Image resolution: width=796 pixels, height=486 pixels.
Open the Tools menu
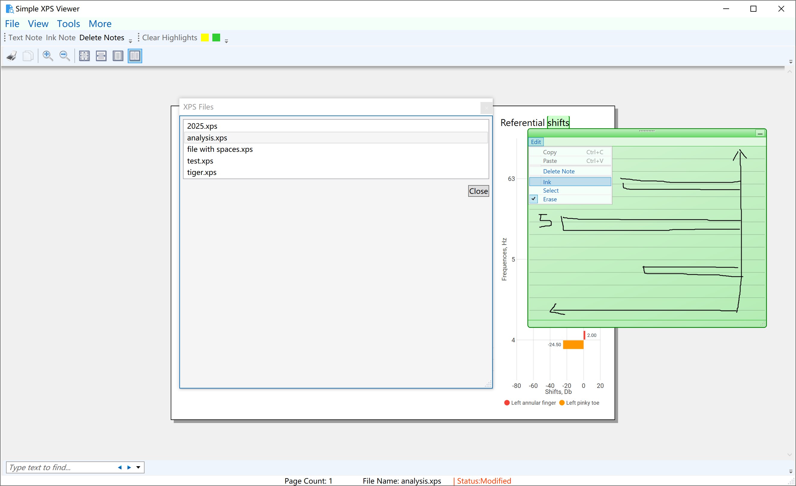coord(68,23)
